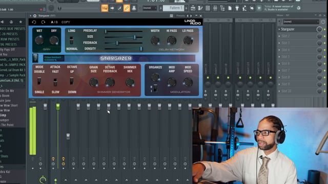The image size is (328, 184).
Task: Click the MOD SPEED knob
Action: coord(188,82)
